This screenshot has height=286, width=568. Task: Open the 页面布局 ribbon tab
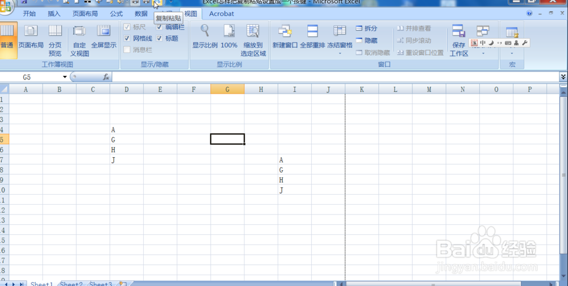[85, 14]
